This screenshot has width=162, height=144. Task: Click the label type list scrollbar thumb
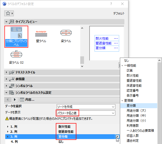point(82,60)
